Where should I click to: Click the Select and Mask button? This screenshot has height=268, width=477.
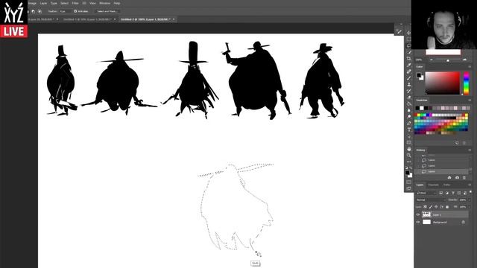click(107, 11)
